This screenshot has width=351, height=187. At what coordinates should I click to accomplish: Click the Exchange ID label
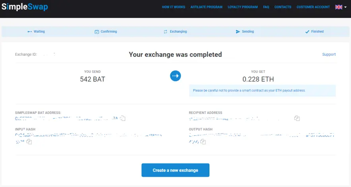[26, 55]
